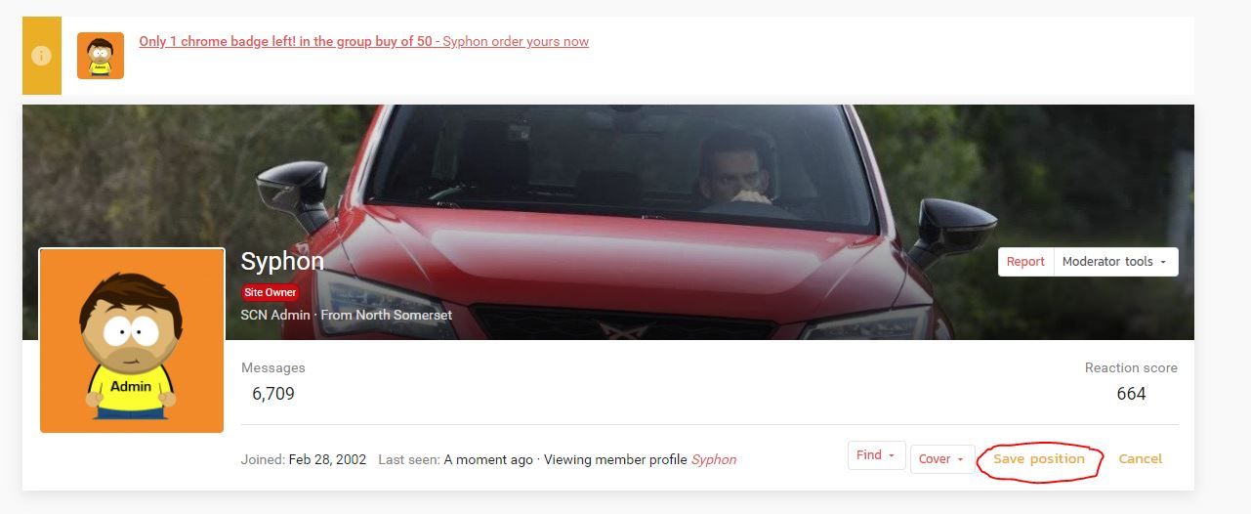Cancel the cover repositioning
1251x514 pixels.
[1141, 459]
